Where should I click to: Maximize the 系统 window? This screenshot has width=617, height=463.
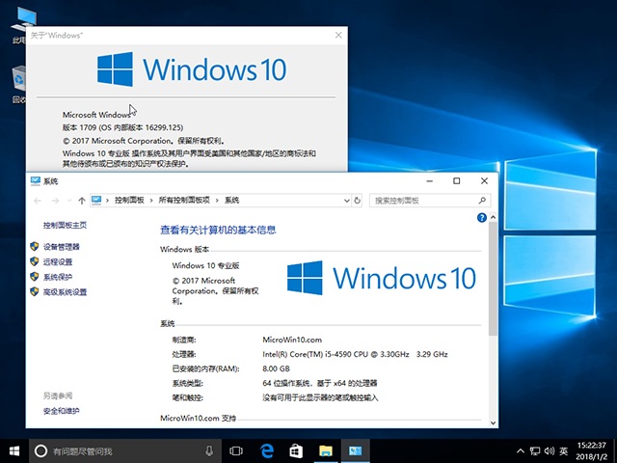(x=456, y=180)
